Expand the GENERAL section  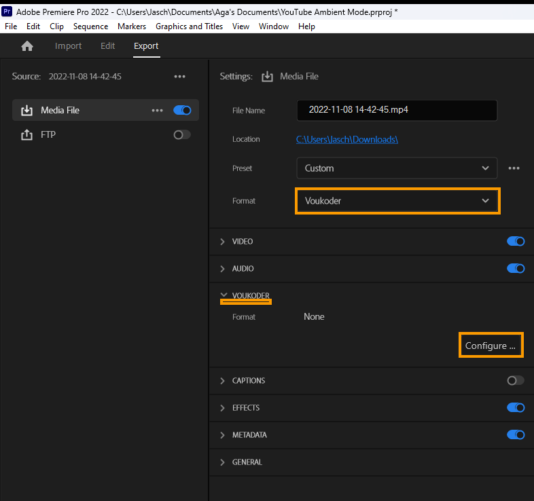tap(222, 462)
